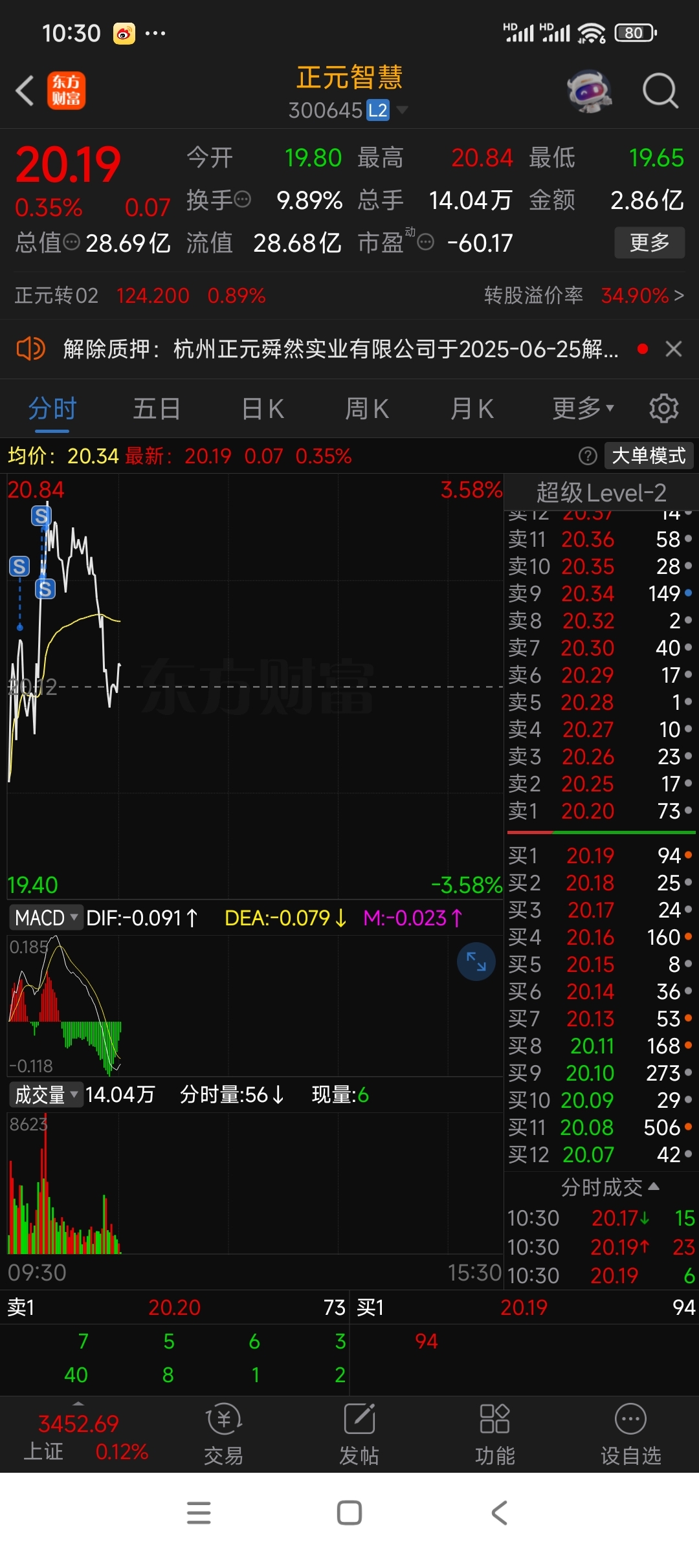Open chart settings gear icon
Viewport: 699px width, 1553px height.
pos(664,409)
